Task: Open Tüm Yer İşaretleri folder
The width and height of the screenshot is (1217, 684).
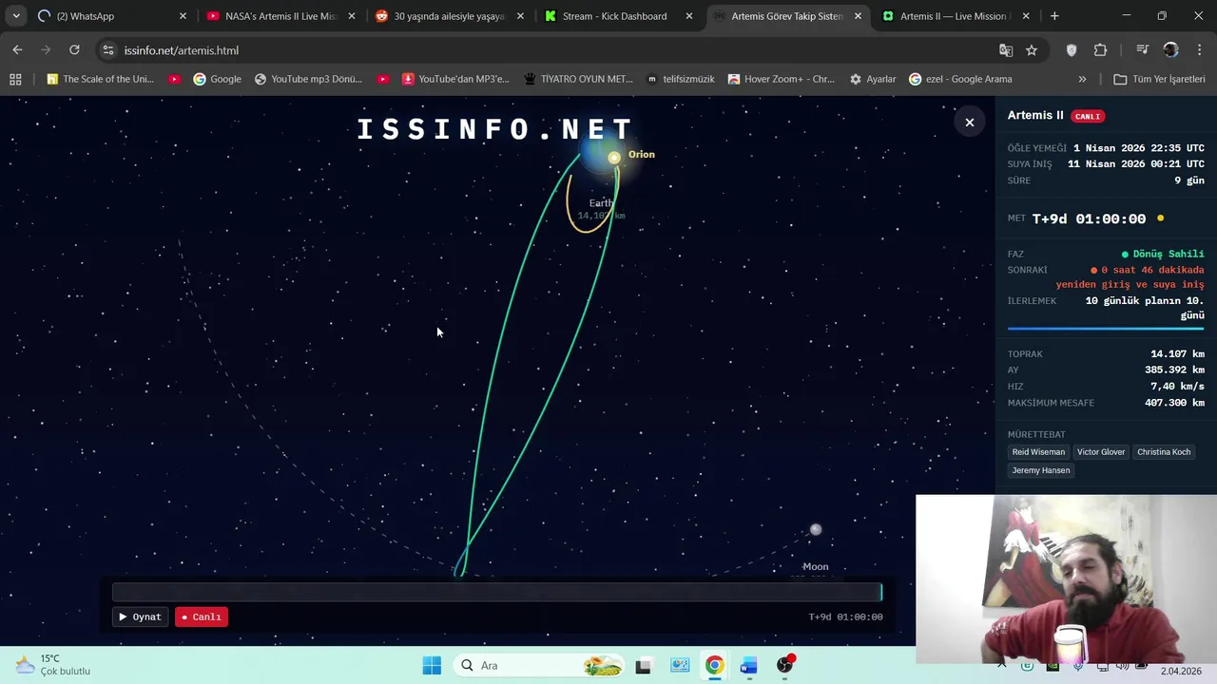Action: (1159, 79)
